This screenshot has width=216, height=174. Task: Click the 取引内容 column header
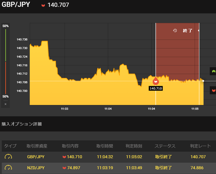[70, 146]
